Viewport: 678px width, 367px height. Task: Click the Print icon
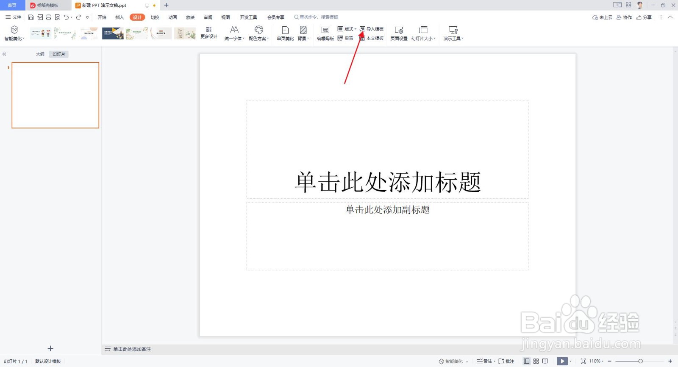click(48, 17)
